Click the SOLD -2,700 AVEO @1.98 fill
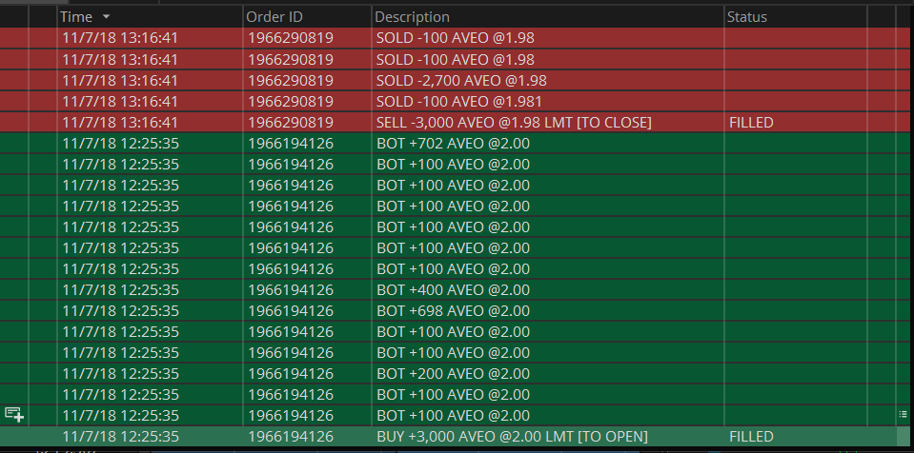 461,80
